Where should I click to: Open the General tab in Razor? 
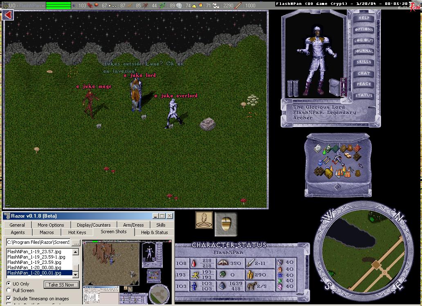pos(17,225)
